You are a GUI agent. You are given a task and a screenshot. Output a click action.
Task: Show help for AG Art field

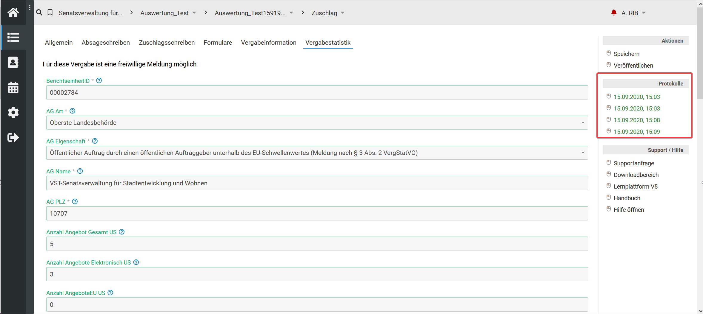pos(73,111)
